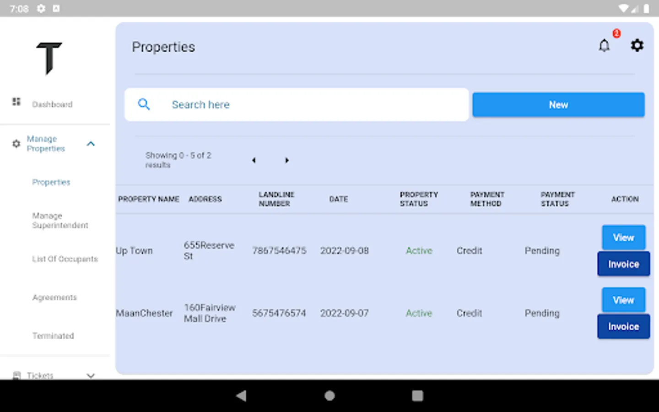Click the Dashboard grid icon
This screenshot has height=412, width=659.
pos(16,102)
